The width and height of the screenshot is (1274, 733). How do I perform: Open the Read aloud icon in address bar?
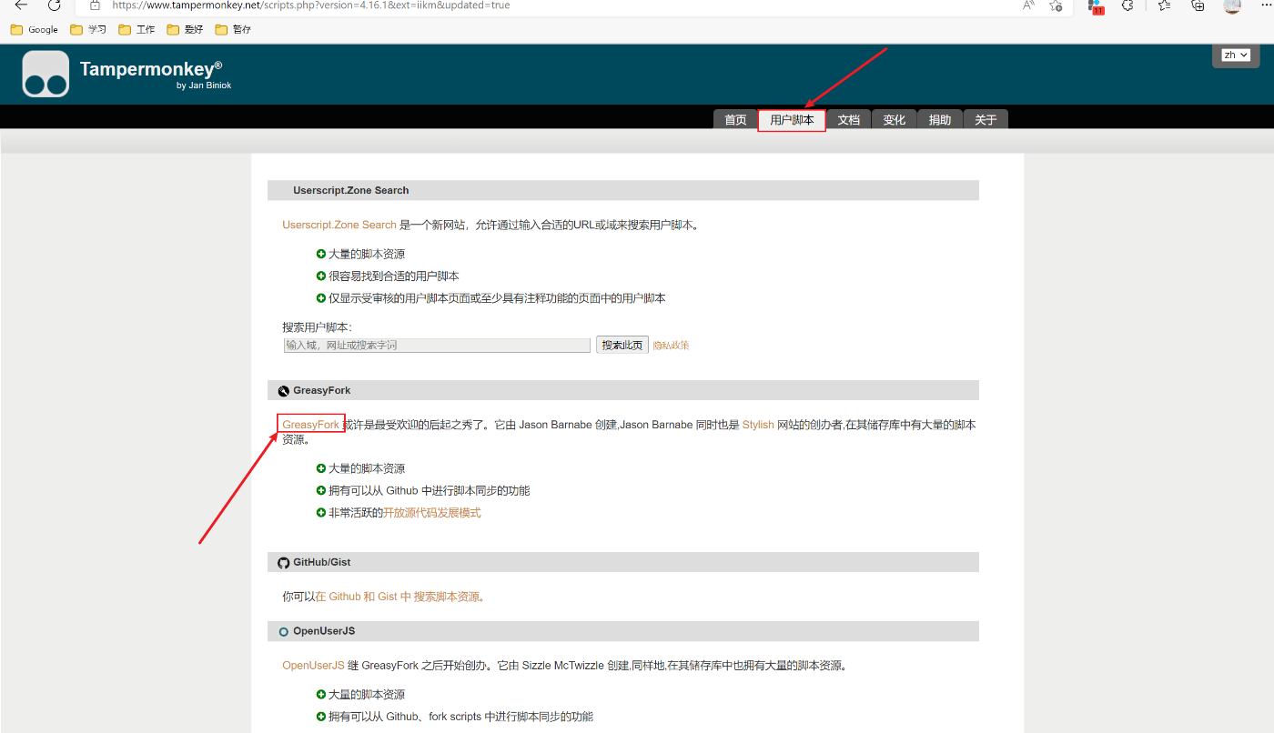1028,5
